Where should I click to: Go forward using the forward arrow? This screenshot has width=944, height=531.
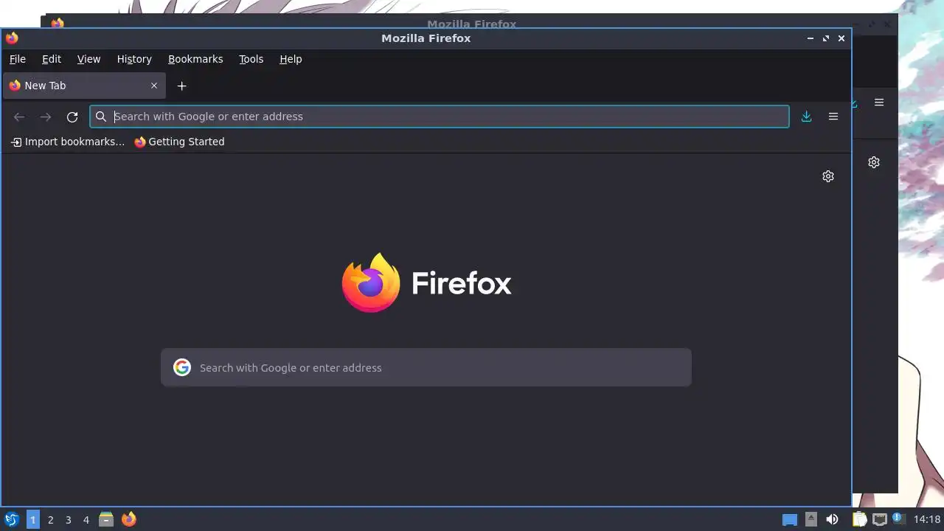(x=46, y=117)
